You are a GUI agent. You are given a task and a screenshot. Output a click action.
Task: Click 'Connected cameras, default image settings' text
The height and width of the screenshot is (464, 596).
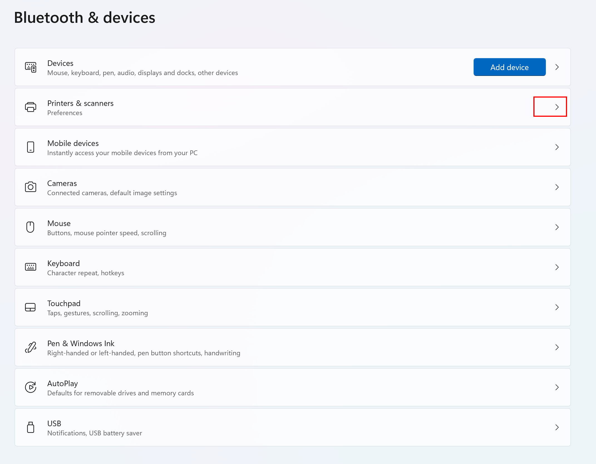(112, 193)
